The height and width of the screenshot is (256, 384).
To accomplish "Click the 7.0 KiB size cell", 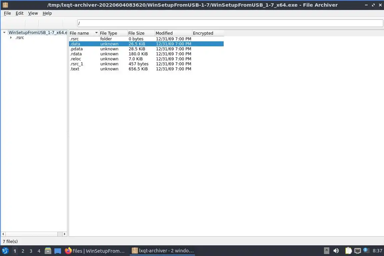I will 136,59.
